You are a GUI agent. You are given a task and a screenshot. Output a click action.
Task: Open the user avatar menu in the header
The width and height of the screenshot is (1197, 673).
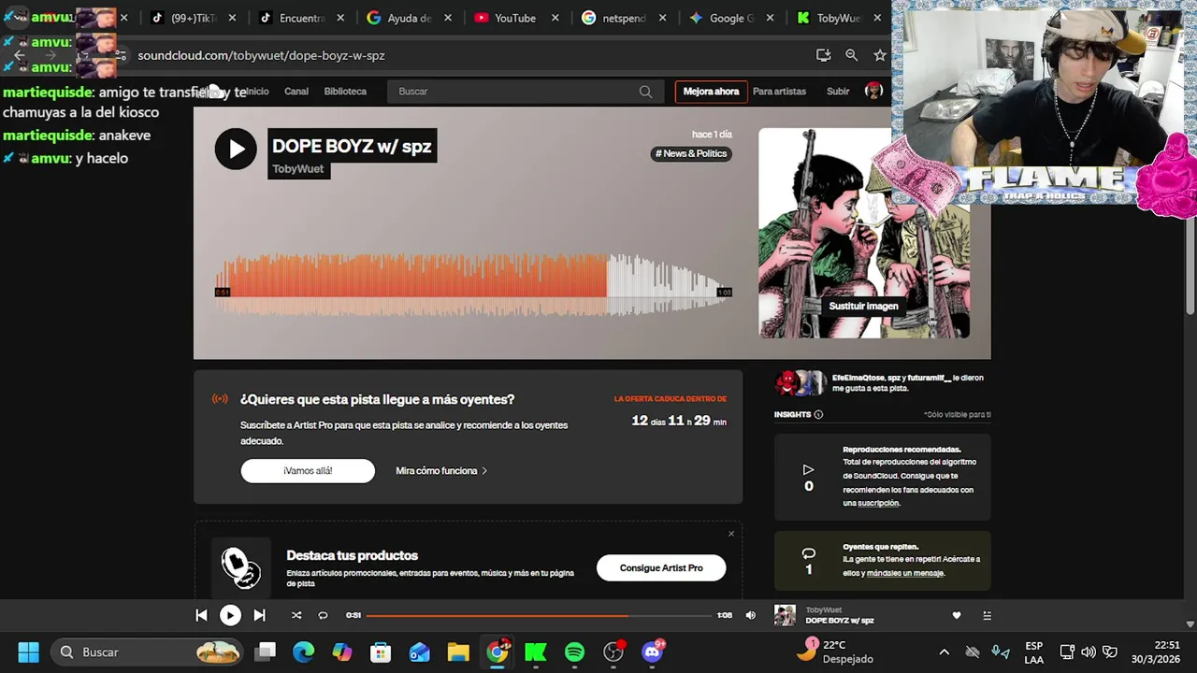pyautogui.click(x=873, y=91)
